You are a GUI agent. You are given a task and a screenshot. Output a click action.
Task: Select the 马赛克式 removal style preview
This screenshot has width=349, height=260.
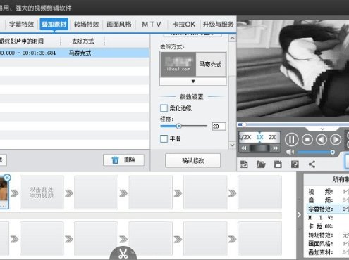[193, 64]
